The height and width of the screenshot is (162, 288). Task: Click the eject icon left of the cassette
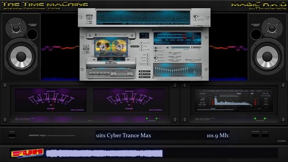coord(86,47)
